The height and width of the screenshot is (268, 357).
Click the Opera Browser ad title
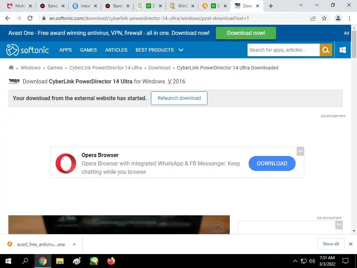click(x=100, y=155)
